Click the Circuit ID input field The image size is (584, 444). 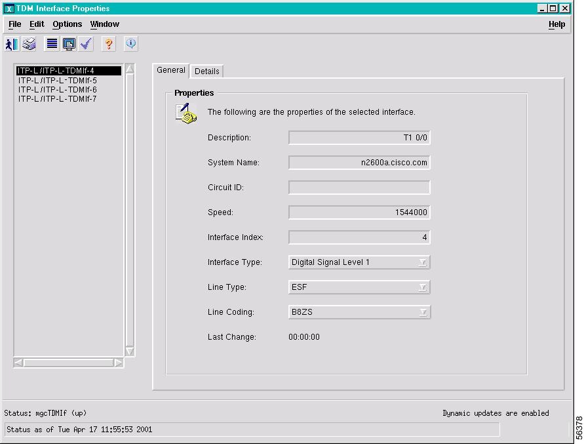(x=359, y=187)
